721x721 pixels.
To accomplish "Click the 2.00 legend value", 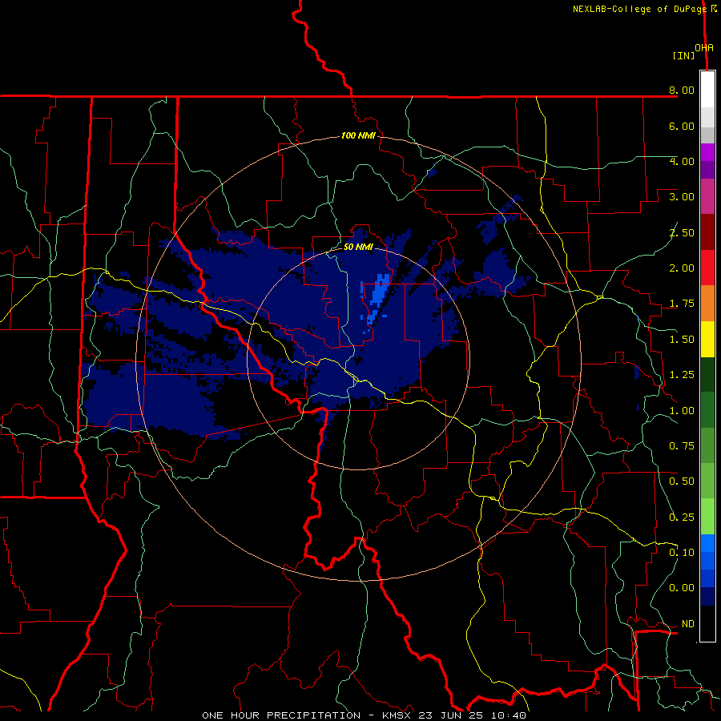I will point(682,268).
